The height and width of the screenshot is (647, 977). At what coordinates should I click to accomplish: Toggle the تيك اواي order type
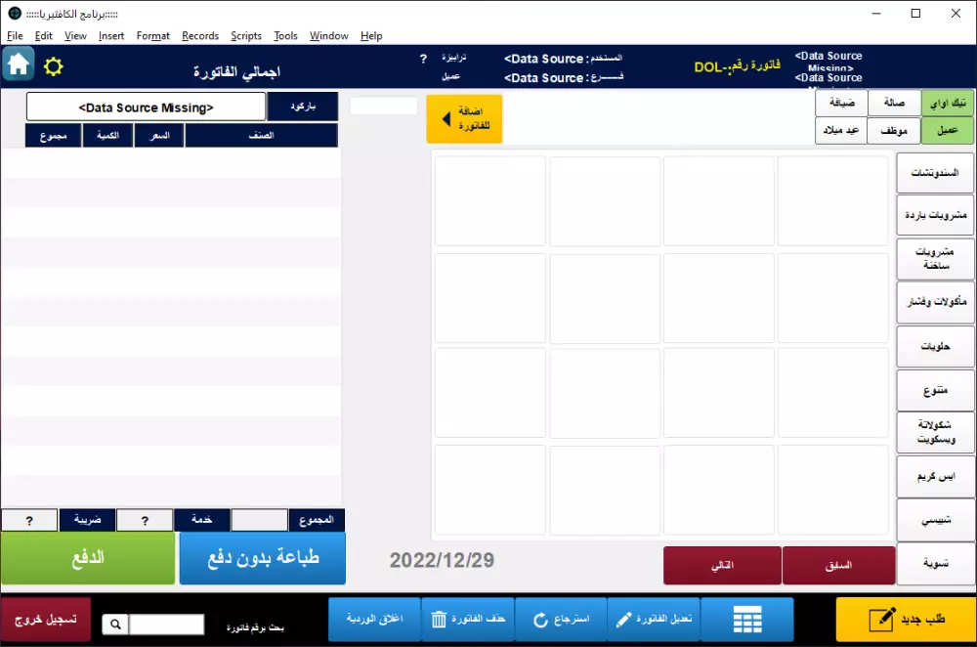coord(945,102)
